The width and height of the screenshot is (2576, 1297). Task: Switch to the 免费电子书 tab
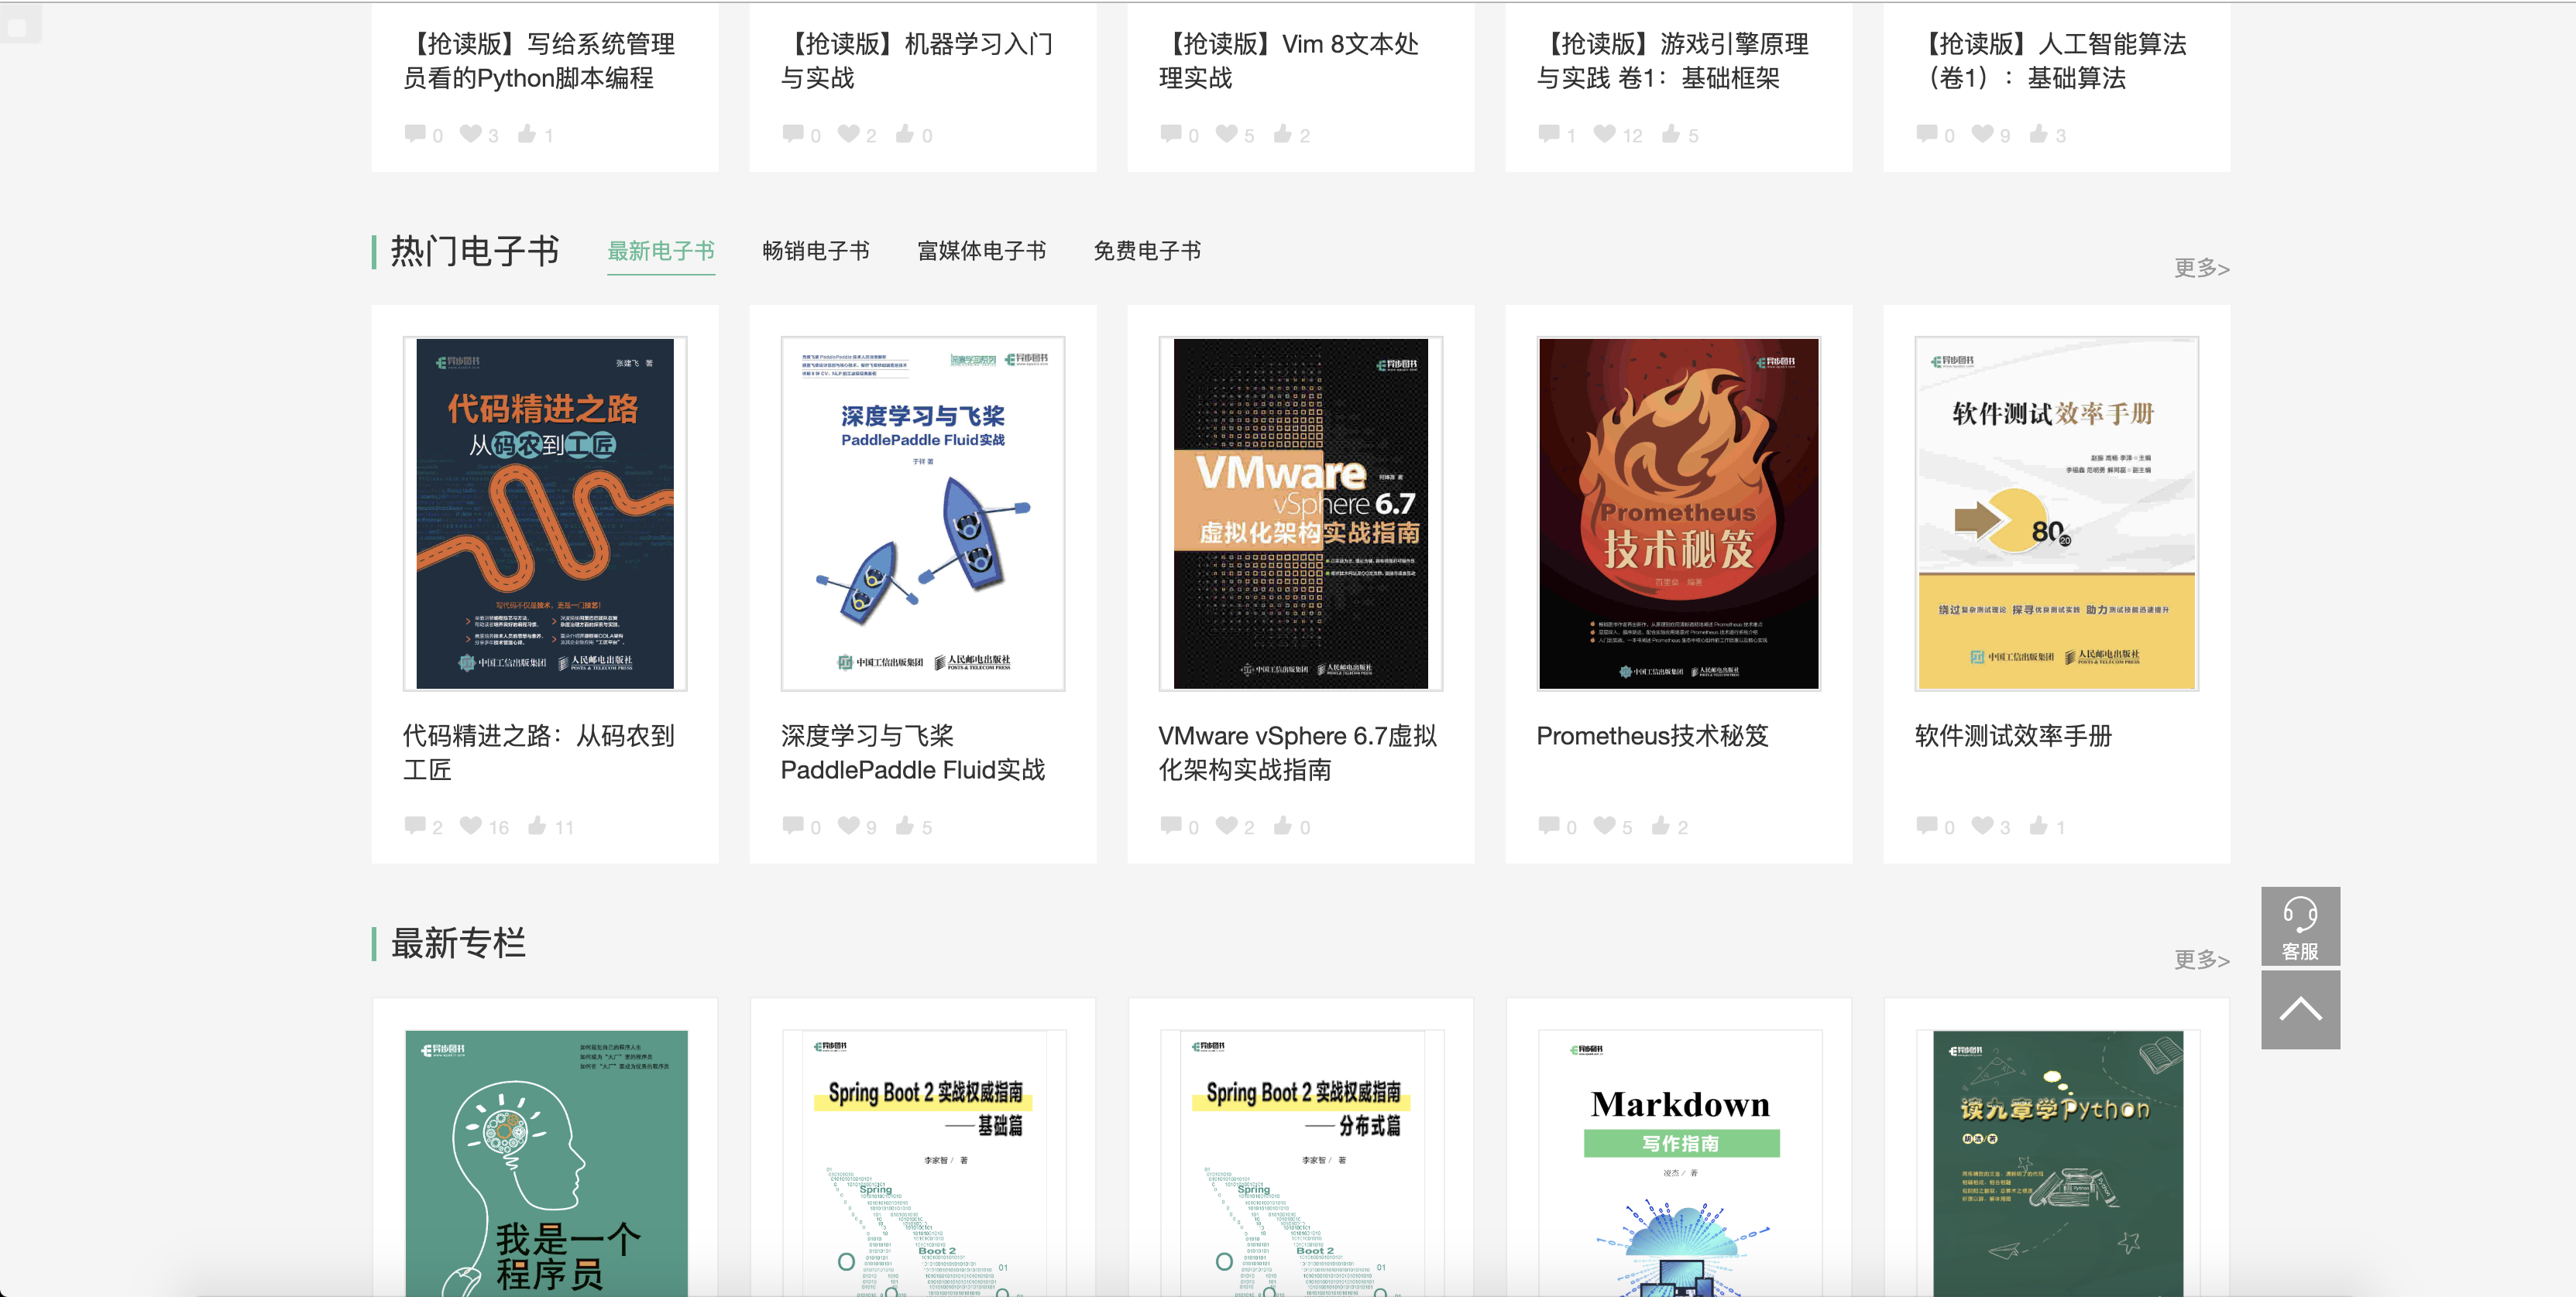coord(1146,251)
